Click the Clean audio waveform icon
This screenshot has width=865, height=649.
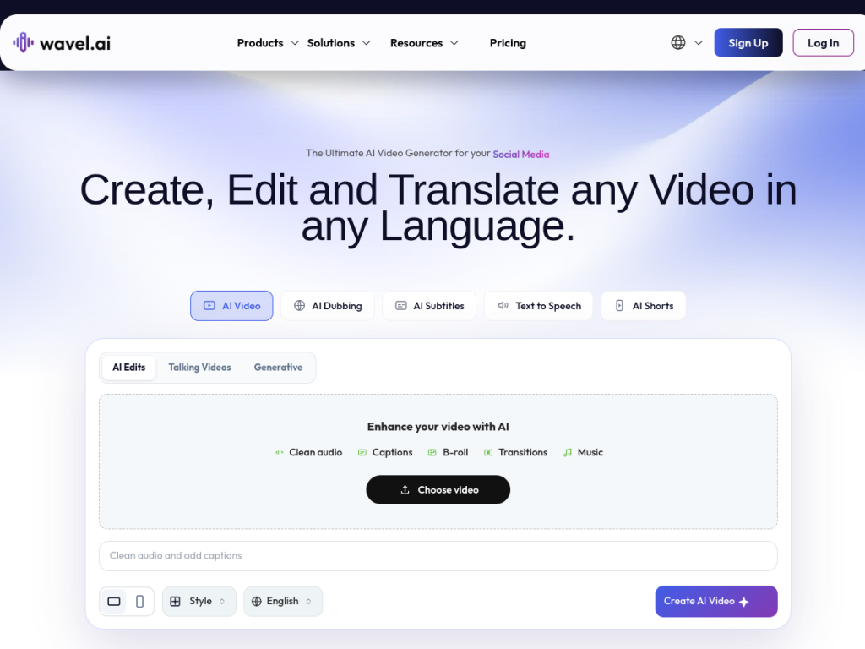pyautogui.click(x=279, y=453)
